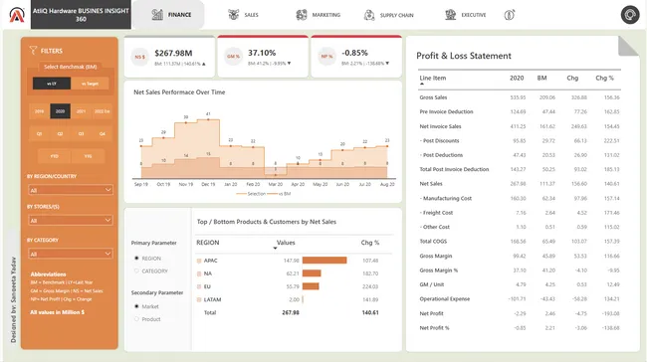Screen dimensions: 647x362
Task: Select year 2020 filter
Action: [61, 111]
